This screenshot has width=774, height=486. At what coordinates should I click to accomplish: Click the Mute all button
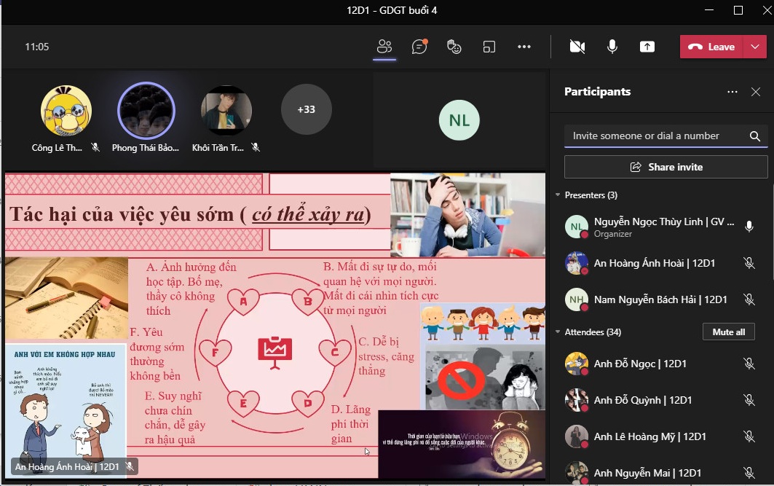coord(728,332)
